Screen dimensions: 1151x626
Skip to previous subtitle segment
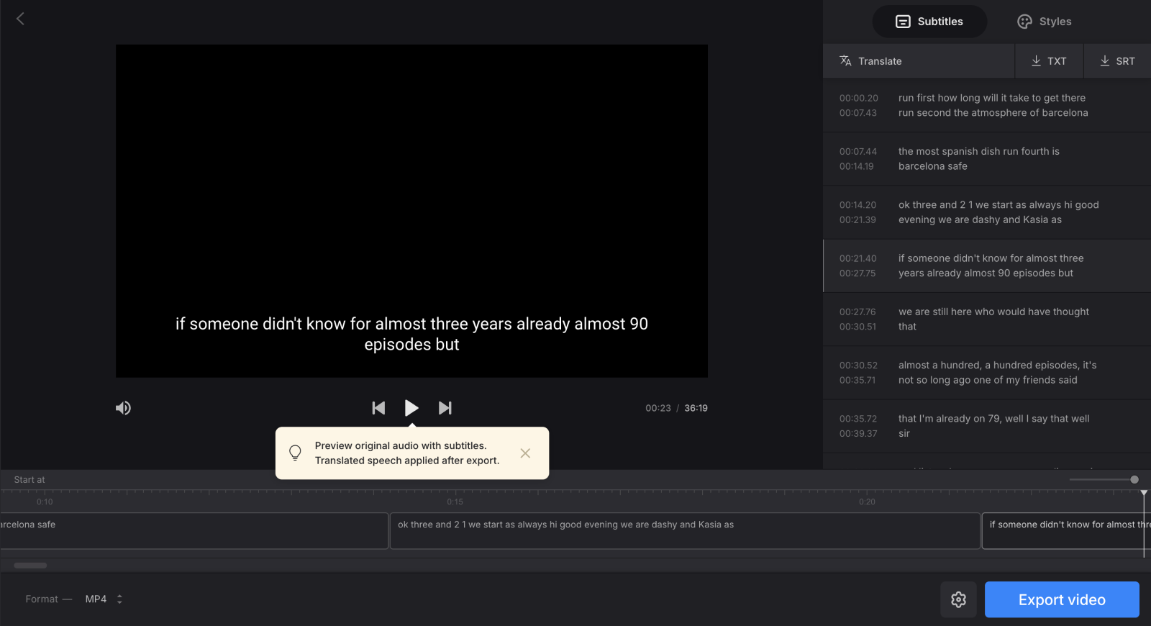pyautogui.click(x=378, y=408)
